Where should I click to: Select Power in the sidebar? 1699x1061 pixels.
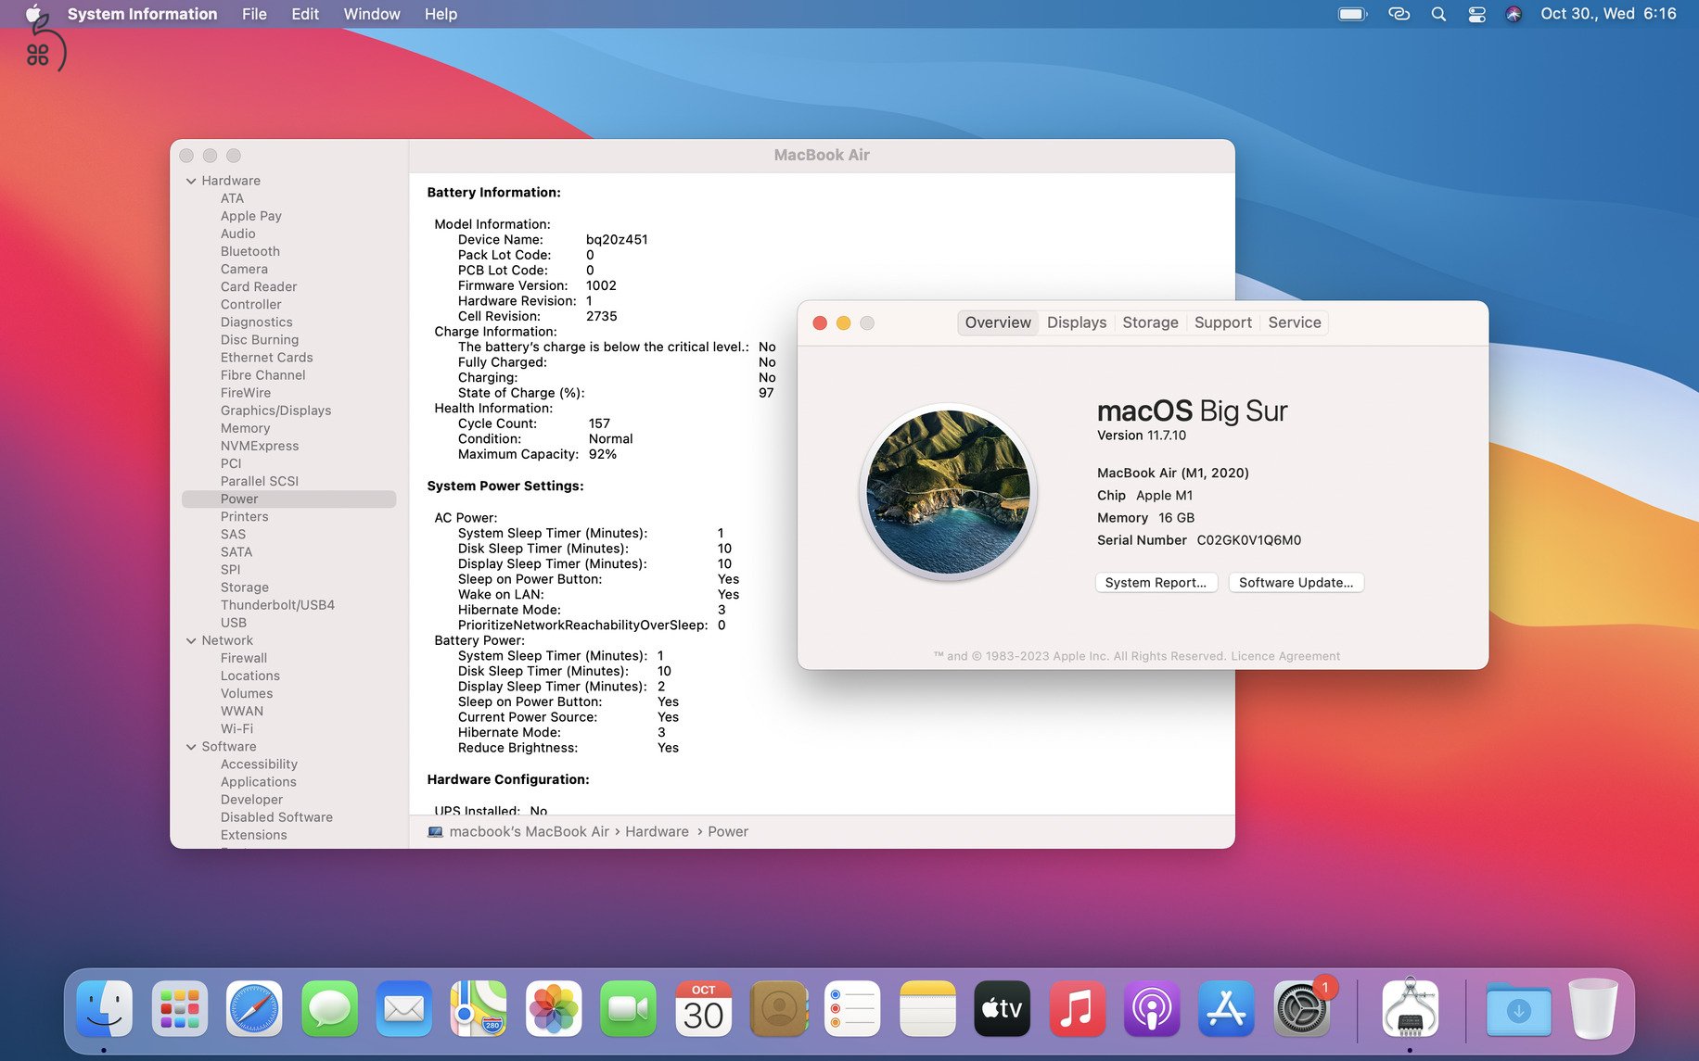point(288,499)
